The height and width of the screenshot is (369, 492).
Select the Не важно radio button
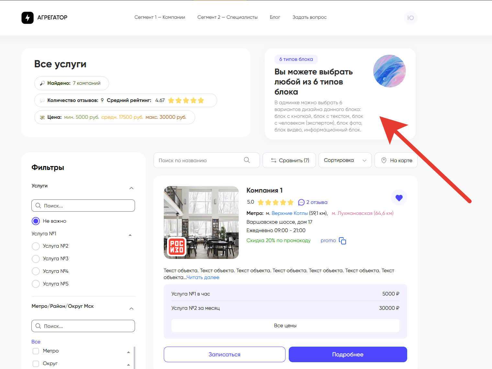click(36, 221)
